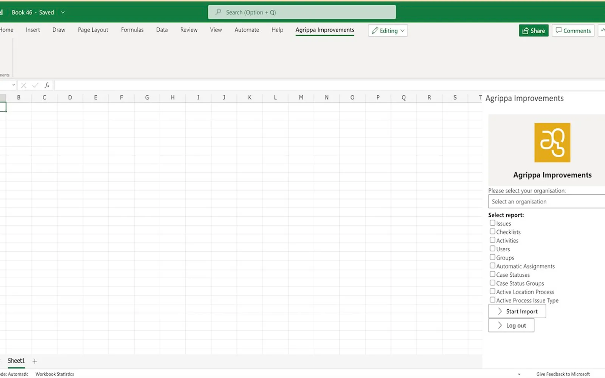605x378 pixels.
Task: Switch to the Automate tab
Action: 247,30
